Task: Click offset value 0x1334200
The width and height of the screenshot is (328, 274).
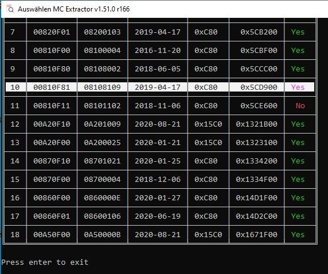Action: [x=257, y=161]
